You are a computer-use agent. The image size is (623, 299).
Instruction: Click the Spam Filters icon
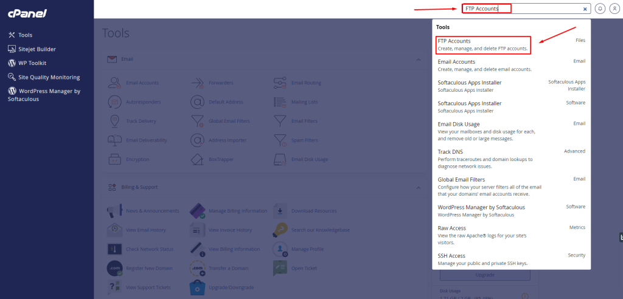(280, 140)
